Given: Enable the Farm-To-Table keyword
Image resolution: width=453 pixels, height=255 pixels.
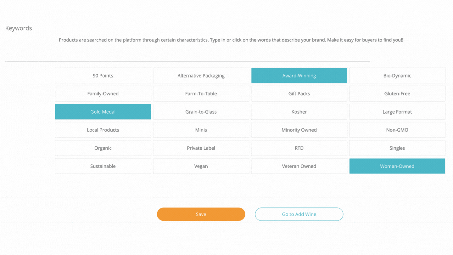Looking at the screenshot, I should (x=201, y=93).
